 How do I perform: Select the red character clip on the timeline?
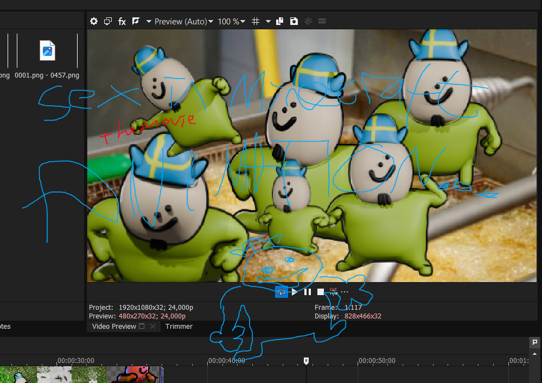[135, 374]
